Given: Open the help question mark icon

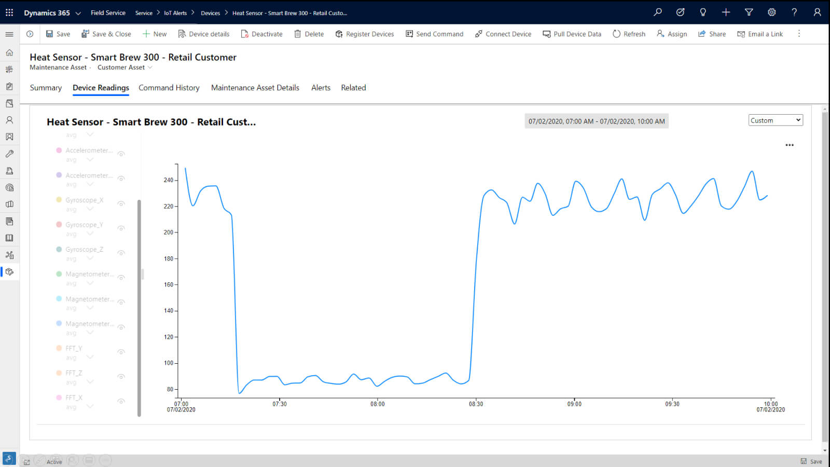Looking at the screenshot, I should coord(794,12).
